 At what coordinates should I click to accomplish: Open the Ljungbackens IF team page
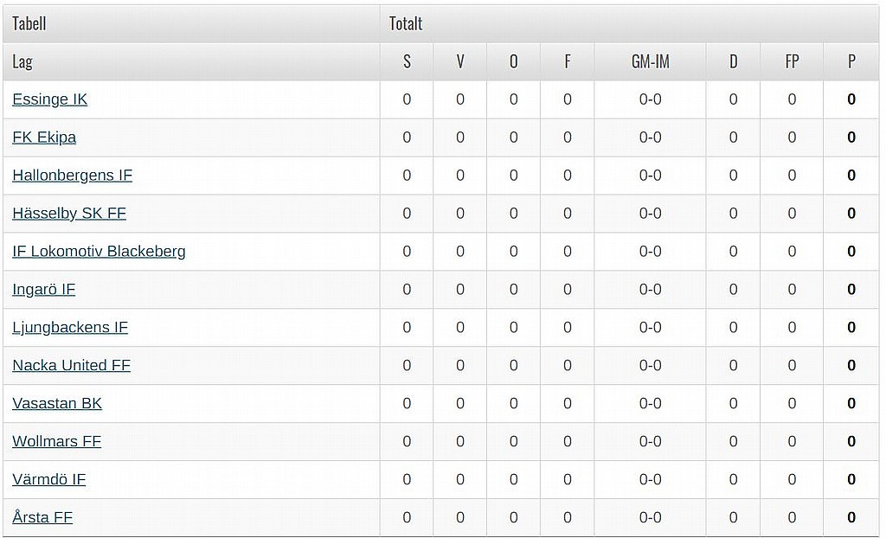coord(70,327)
